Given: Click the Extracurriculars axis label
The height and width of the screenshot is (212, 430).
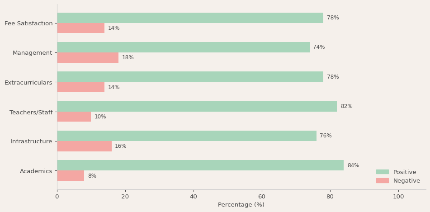Looking at the screenshot, I should pos(28,83).
